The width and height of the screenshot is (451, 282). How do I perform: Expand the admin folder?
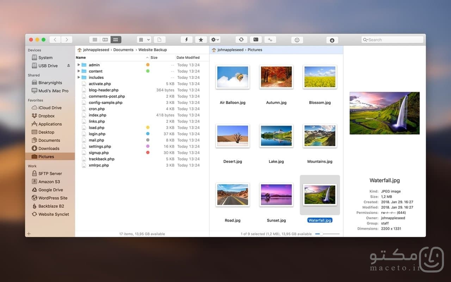click(x=79, y=65)
